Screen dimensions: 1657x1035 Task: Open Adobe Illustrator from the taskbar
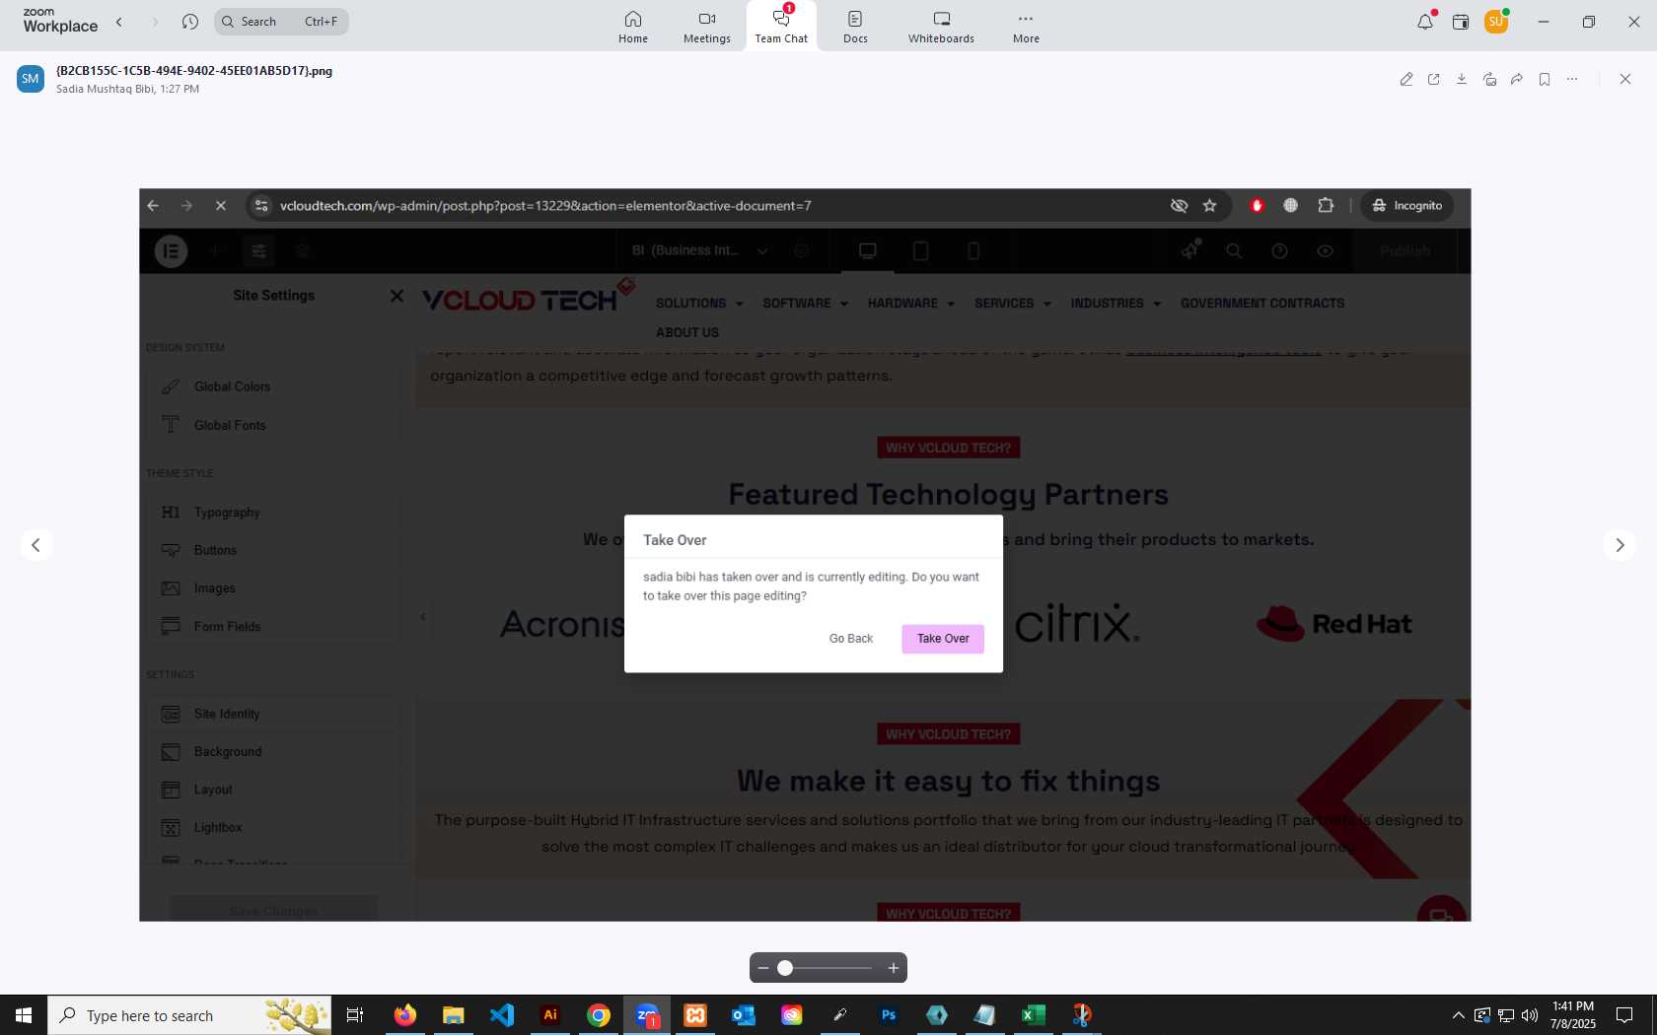[550, 1015]
